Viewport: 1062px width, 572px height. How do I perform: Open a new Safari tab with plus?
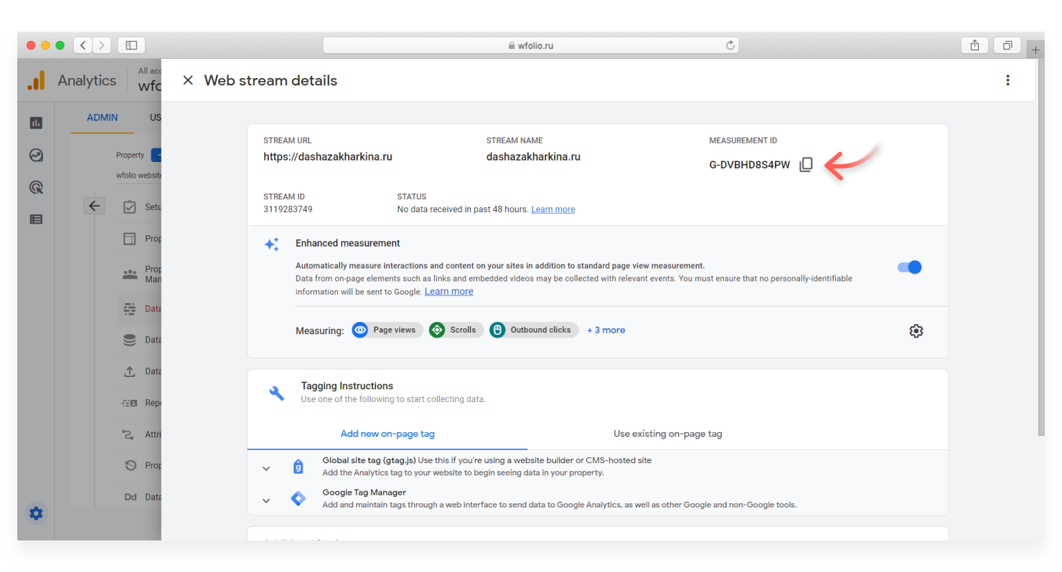pos(1035,50)
